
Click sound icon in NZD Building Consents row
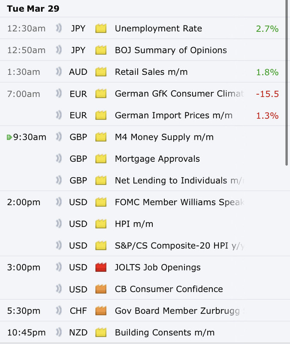tap(59, 332)
